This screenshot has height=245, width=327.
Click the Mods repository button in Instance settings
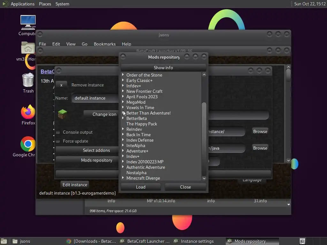click(x=87, y=160)
